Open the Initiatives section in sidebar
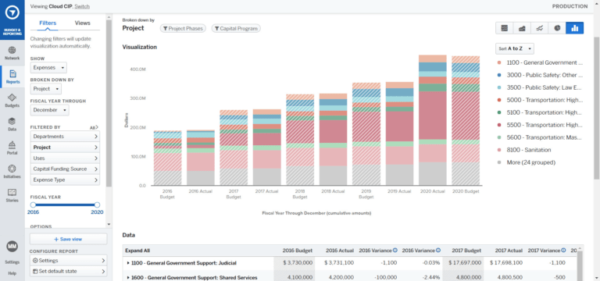This screenshot has height=281, width=600. click(x=12, y=172)
